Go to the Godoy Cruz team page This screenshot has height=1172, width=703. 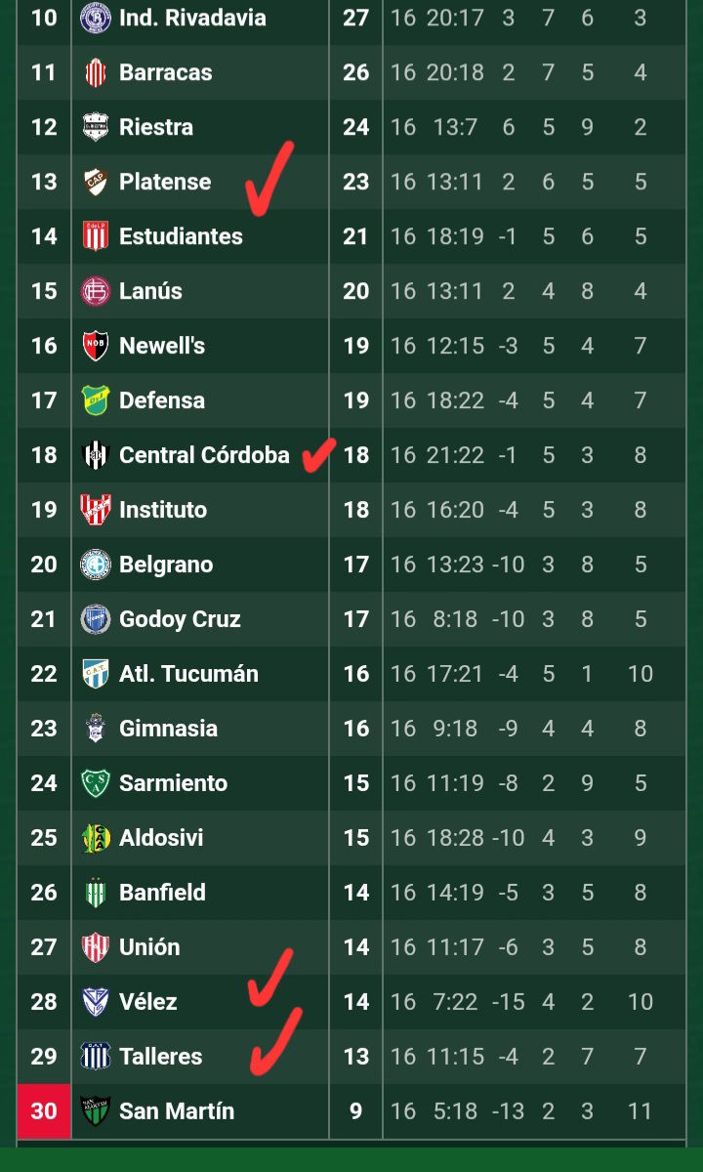click(180, 619)
